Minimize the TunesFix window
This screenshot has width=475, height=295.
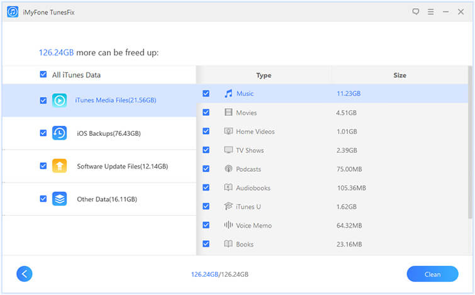pos(445,12)
